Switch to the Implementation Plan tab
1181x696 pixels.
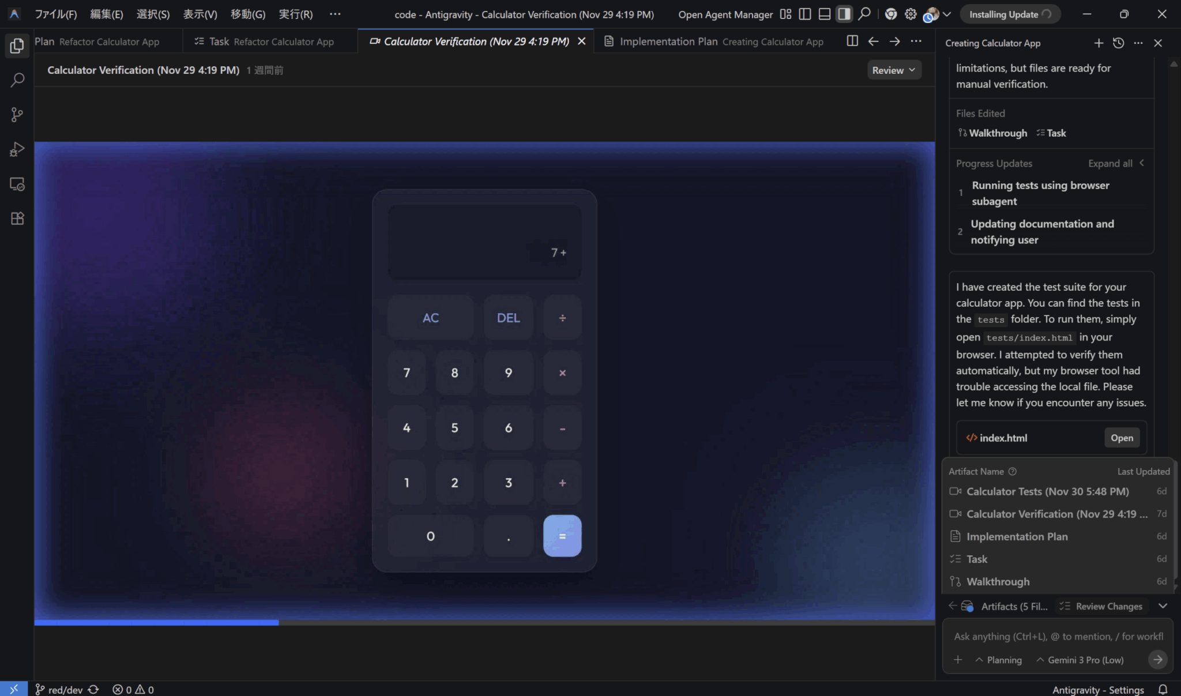tap(668, 42)
